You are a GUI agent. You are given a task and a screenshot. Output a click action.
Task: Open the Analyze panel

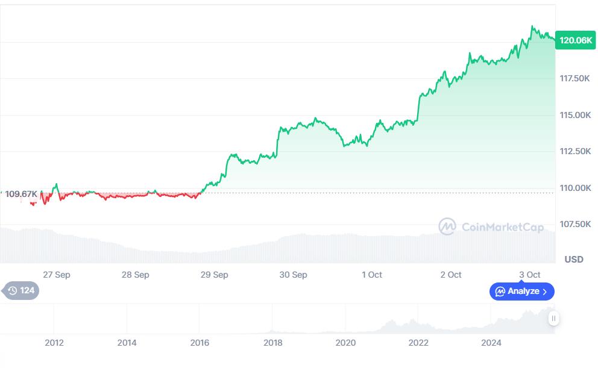click(522, 292)
